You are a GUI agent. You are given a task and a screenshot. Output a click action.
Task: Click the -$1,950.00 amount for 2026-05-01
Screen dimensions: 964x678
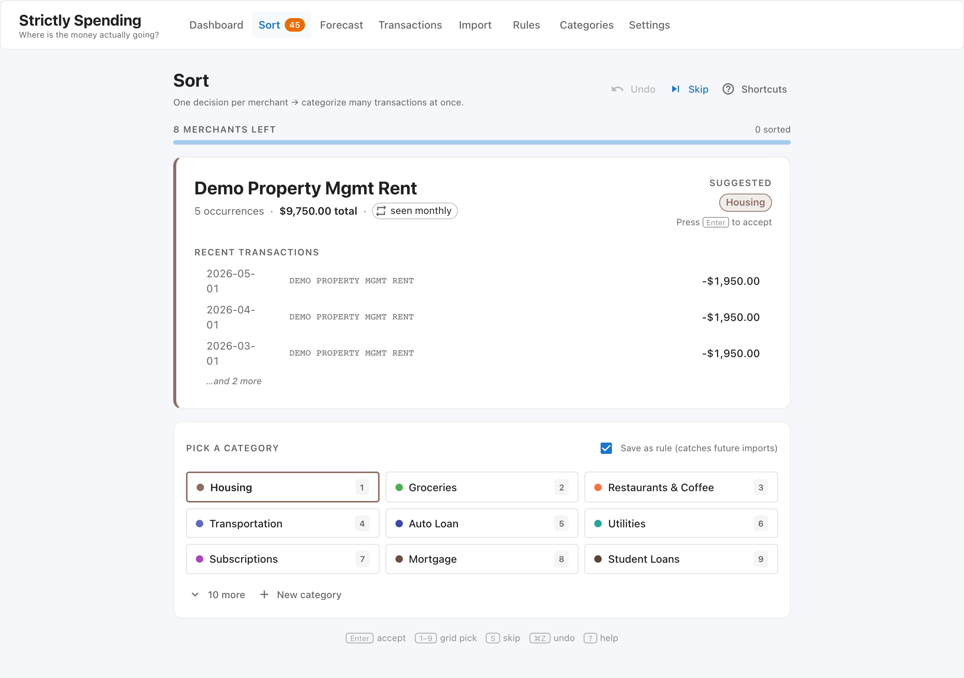[731, 281]
